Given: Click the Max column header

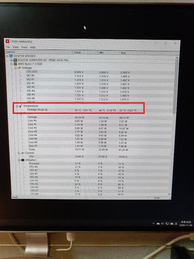Looking at the screenshot, I should pyautogui.click(x=133, y=53).
